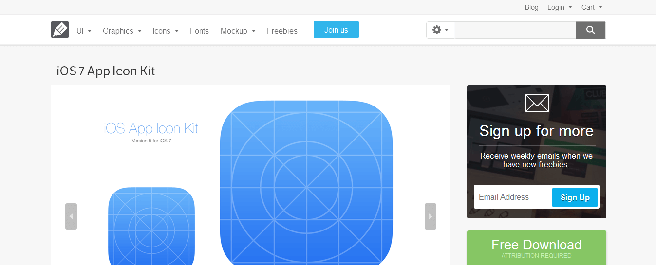Focus the search text field

click(x=515, y=30)
